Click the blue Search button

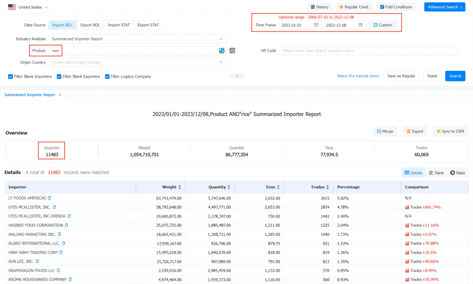tap(455, 76)
